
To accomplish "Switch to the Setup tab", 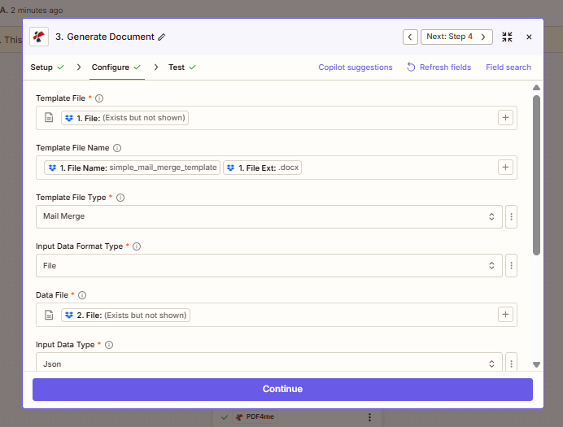I will coord(42,68).
